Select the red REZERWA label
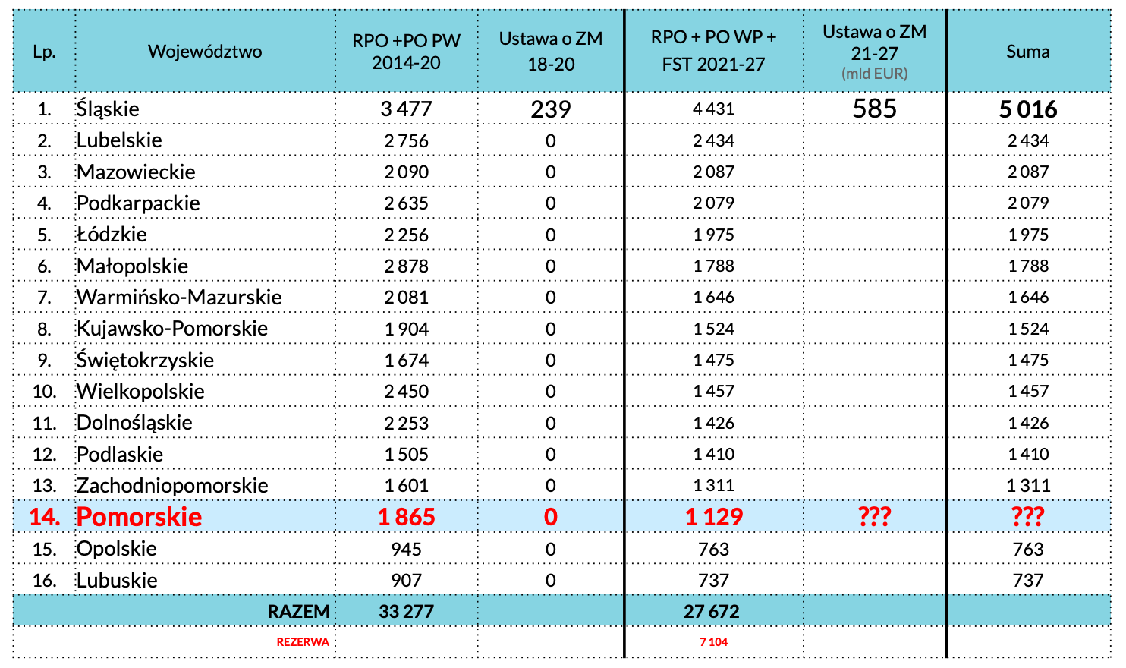 (303, 642)
